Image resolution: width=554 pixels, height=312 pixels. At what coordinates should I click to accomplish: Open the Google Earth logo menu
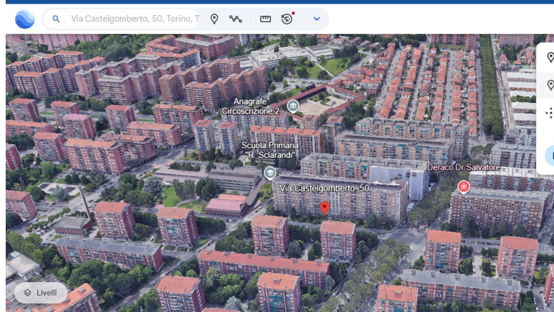coord(25,19)
